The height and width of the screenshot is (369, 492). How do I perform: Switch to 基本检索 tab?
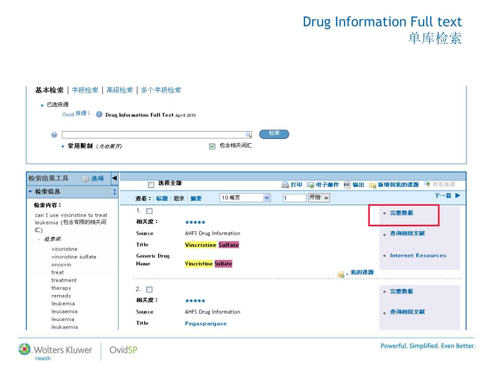[49, 90]
